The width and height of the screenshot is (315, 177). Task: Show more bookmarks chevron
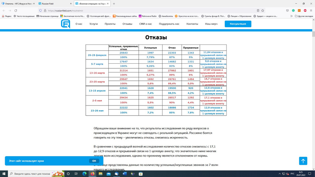click(291, 16)
